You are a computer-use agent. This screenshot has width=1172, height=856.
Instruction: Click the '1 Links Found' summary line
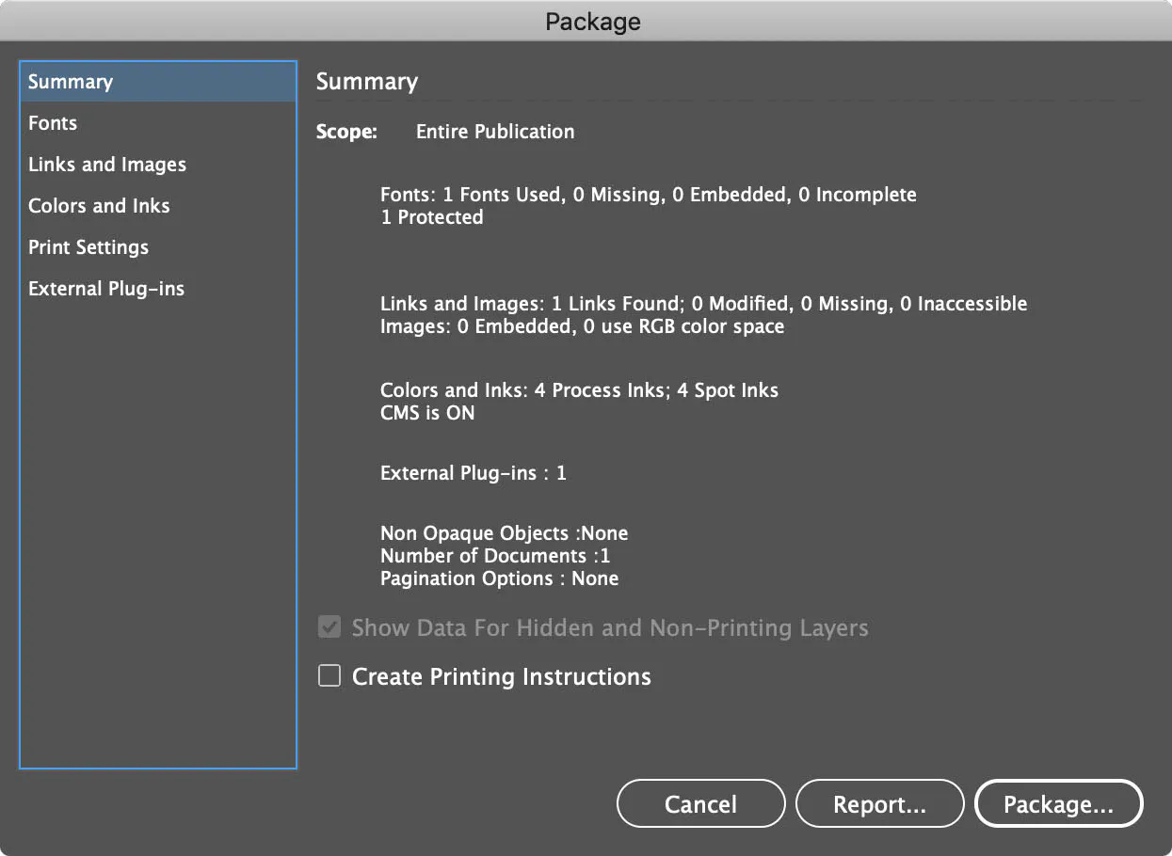(x=704, y=304)
